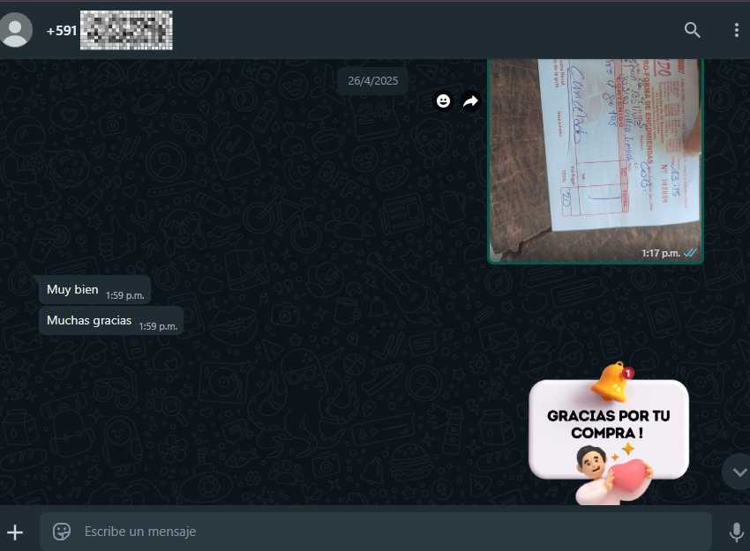Open the receipt photo thumbnail
Viewport: 750px width, 551px height.
(x=596, y=154)
